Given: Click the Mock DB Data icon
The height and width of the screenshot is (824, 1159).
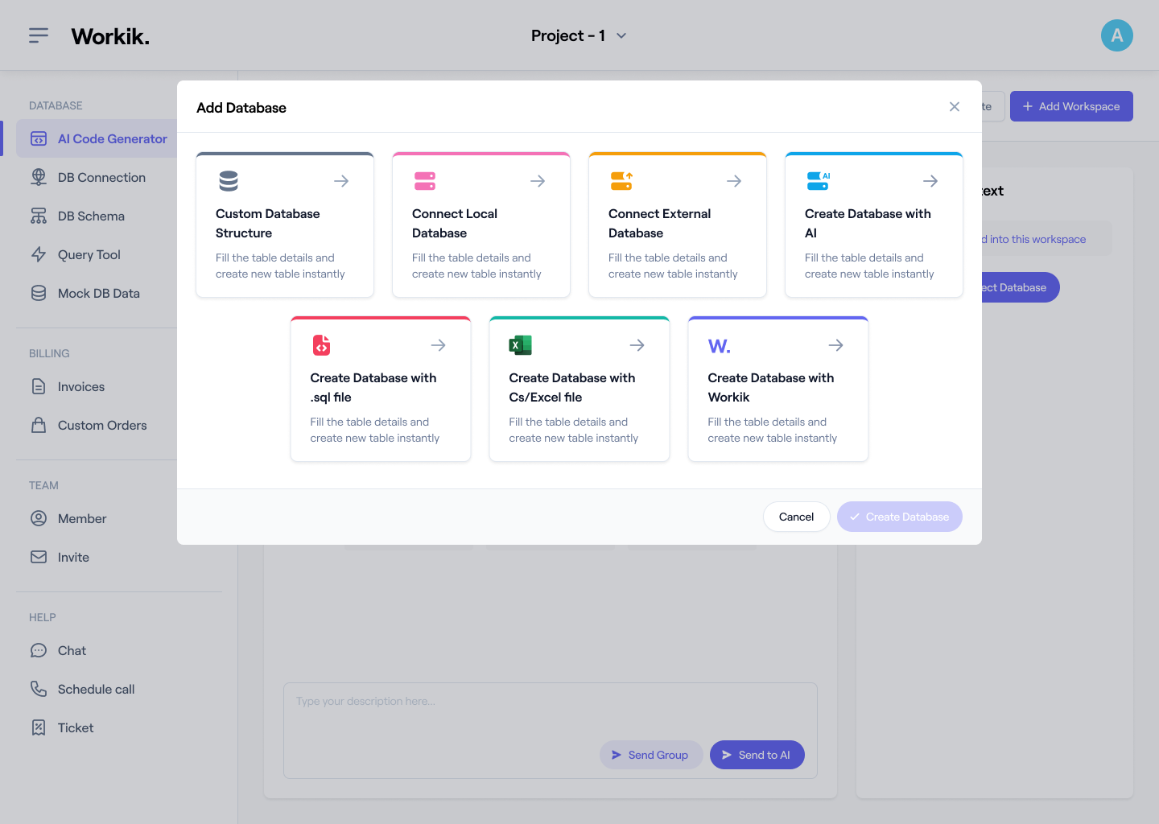Looking at the screenshot, I should [39, 293].
